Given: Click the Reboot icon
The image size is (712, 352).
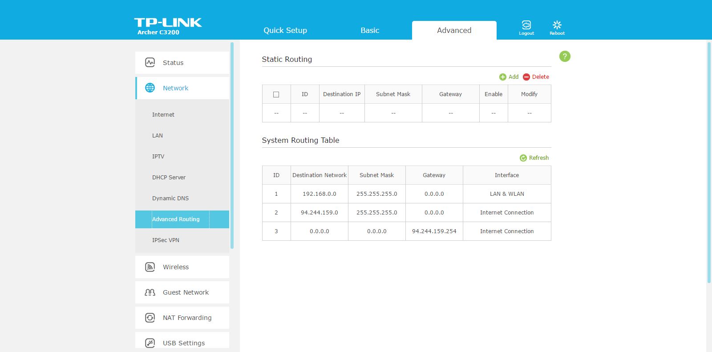Looking at the screenshot, I should [557, 24].
